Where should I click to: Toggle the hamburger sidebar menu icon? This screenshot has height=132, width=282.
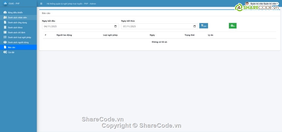coord(41,4)
